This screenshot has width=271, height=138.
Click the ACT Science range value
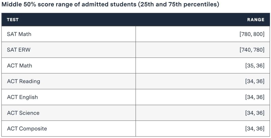[x=254, y=113]
